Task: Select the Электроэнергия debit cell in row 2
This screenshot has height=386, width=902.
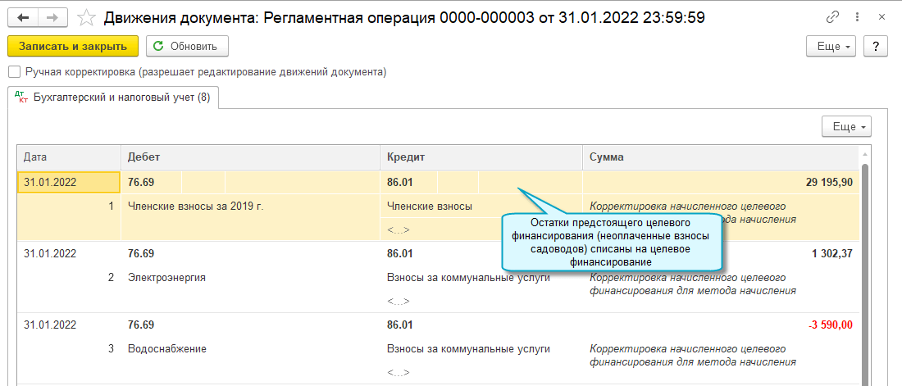Action: click(x=167, y=277)
